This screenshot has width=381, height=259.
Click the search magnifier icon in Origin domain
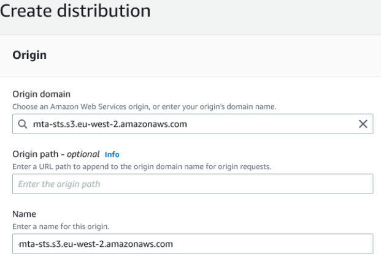tap(23, 124)
